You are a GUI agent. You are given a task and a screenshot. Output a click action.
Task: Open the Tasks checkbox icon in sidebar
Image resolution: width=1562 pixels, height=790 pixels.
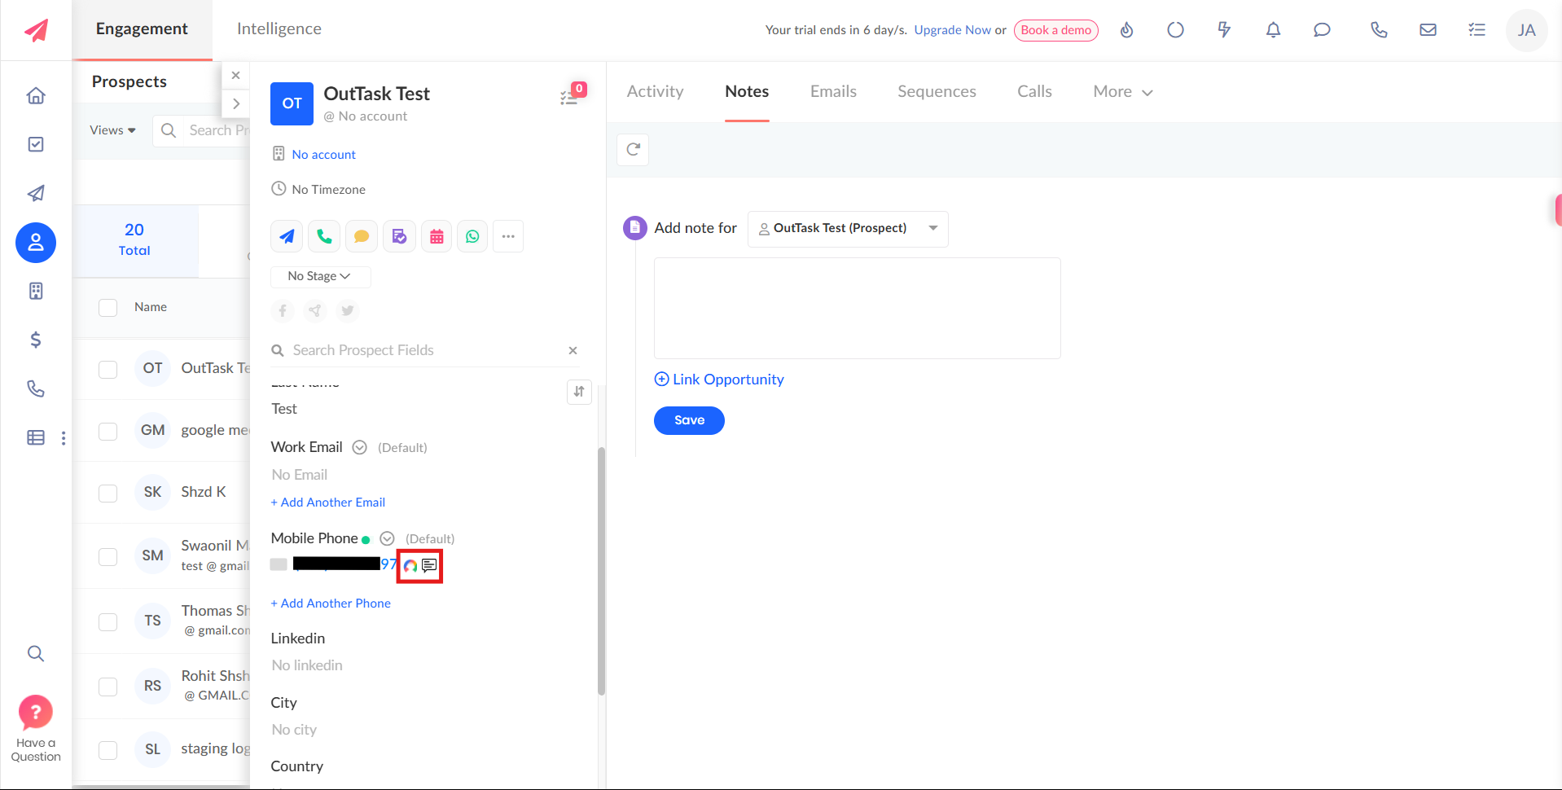36,144
